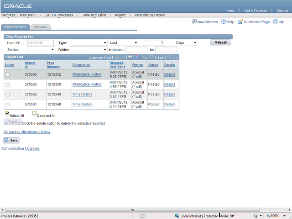
Task: Sort by Request Date/Time column header
Action: (118, 65)
